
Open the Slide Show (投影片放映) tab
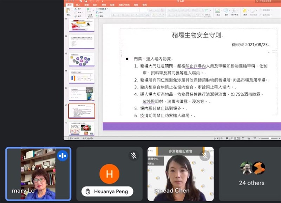click(124, 5)
